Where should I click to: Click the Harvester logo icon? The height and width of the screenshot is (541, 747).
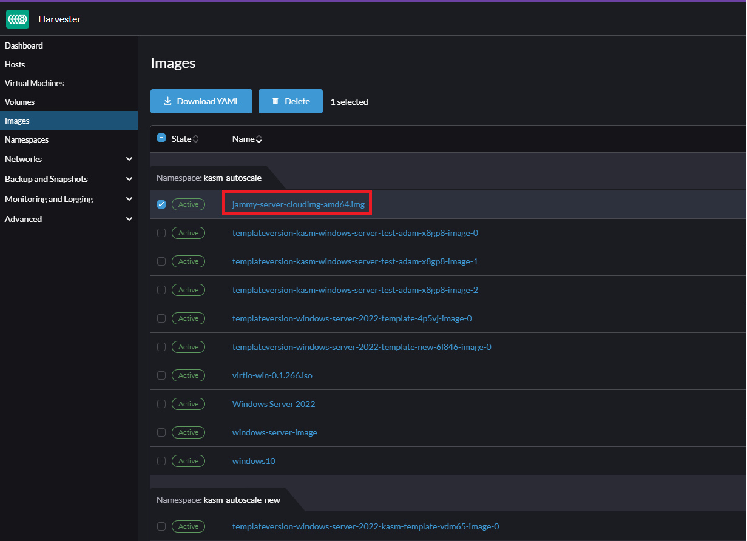tap(18, 19)
